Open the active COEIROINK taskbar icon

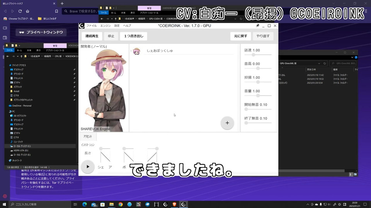(x=183, y=204)
